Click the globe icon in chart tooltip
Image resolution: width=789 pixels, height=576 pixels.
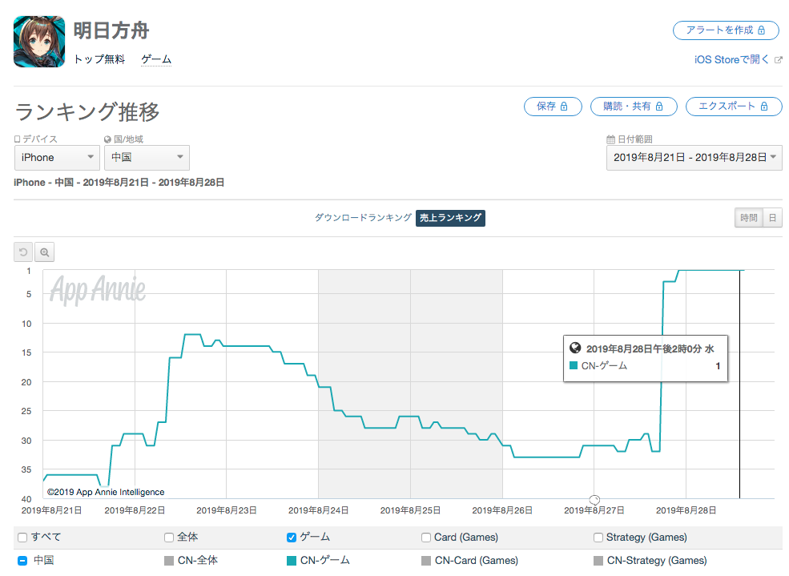(575, 348)
